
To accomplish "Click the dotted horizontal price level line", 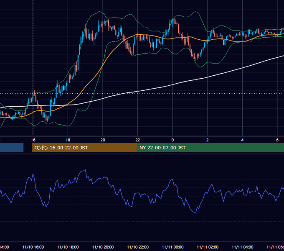I will pos(142,94).
